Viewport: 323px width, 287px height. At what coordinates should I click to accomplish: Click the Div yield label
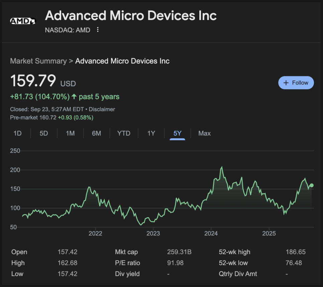pyautogui.click(x=127, y=274)
